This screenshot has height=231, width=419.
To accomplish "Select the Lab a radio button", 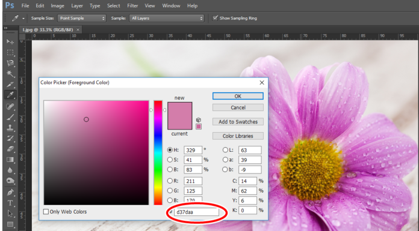I will tap(225, 160).
